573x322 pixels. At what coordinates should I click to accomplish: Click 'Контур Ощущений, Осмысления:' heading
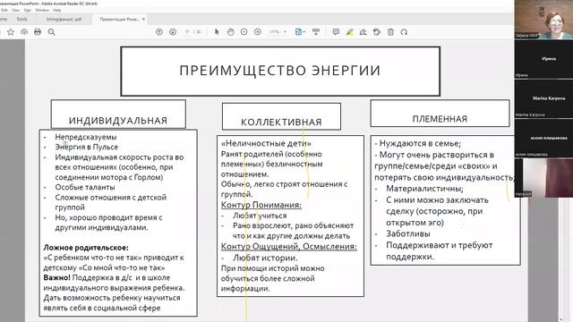coord(288,247)
